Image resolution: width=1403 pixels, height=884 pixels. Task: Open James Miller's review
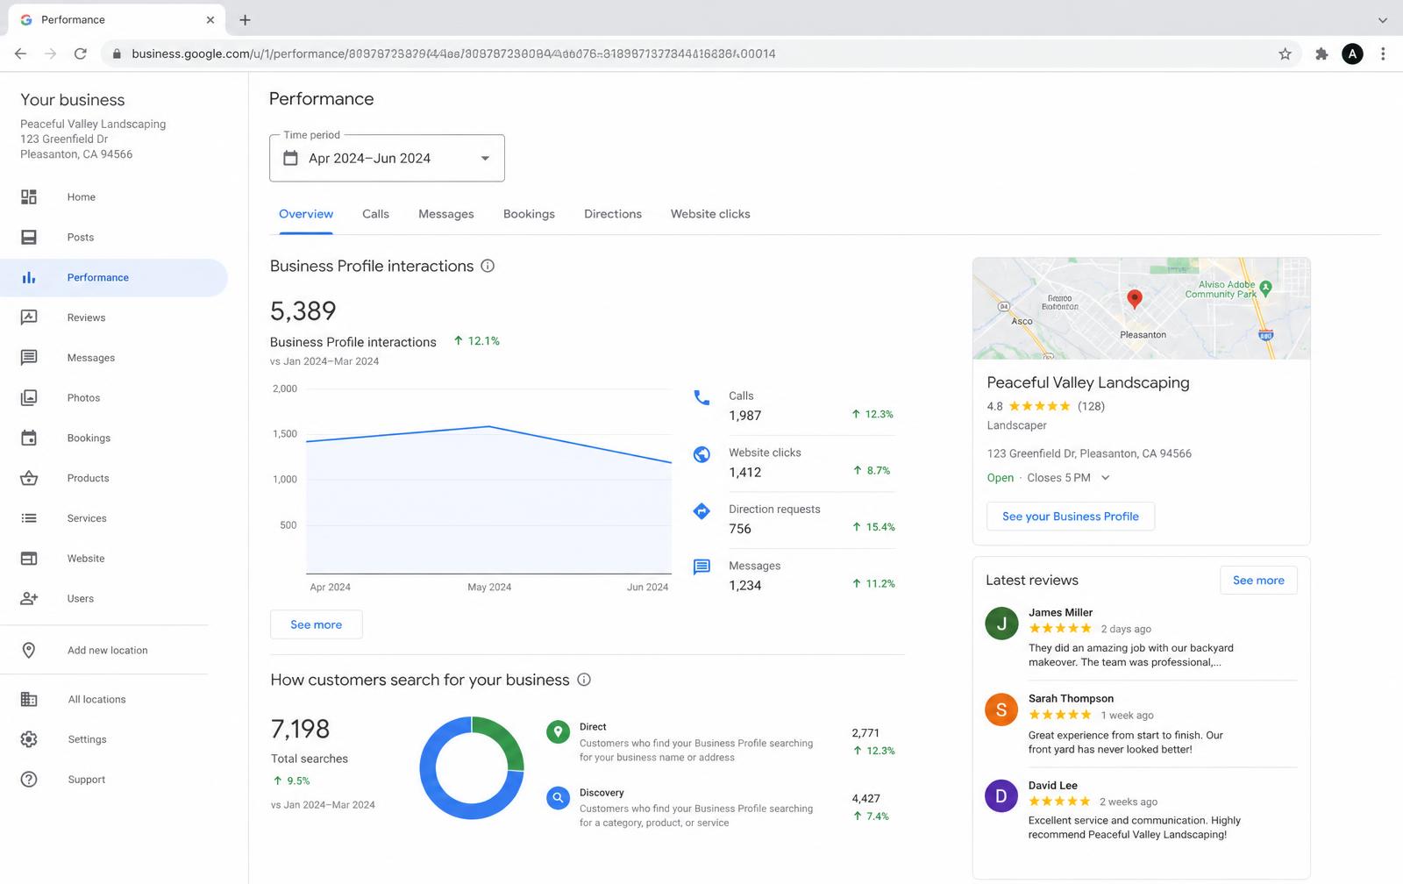(x=1141, y=638)
